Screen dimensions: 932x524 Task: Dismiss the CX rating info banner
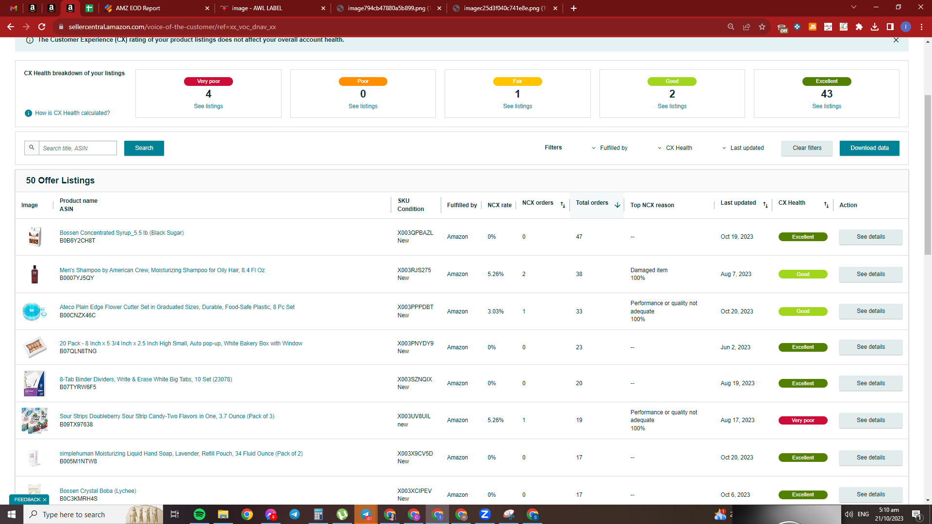896,40
